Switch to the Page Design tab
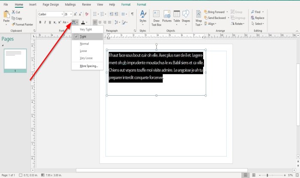 pos(51,4)
